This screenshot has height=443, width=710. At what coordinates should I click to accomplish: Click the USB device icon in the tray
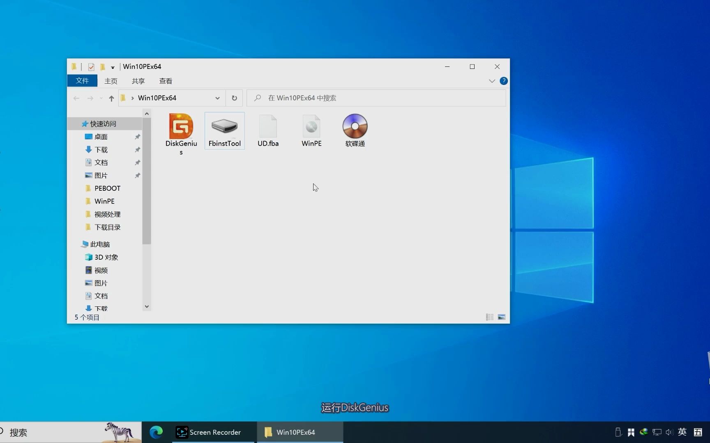618,432
